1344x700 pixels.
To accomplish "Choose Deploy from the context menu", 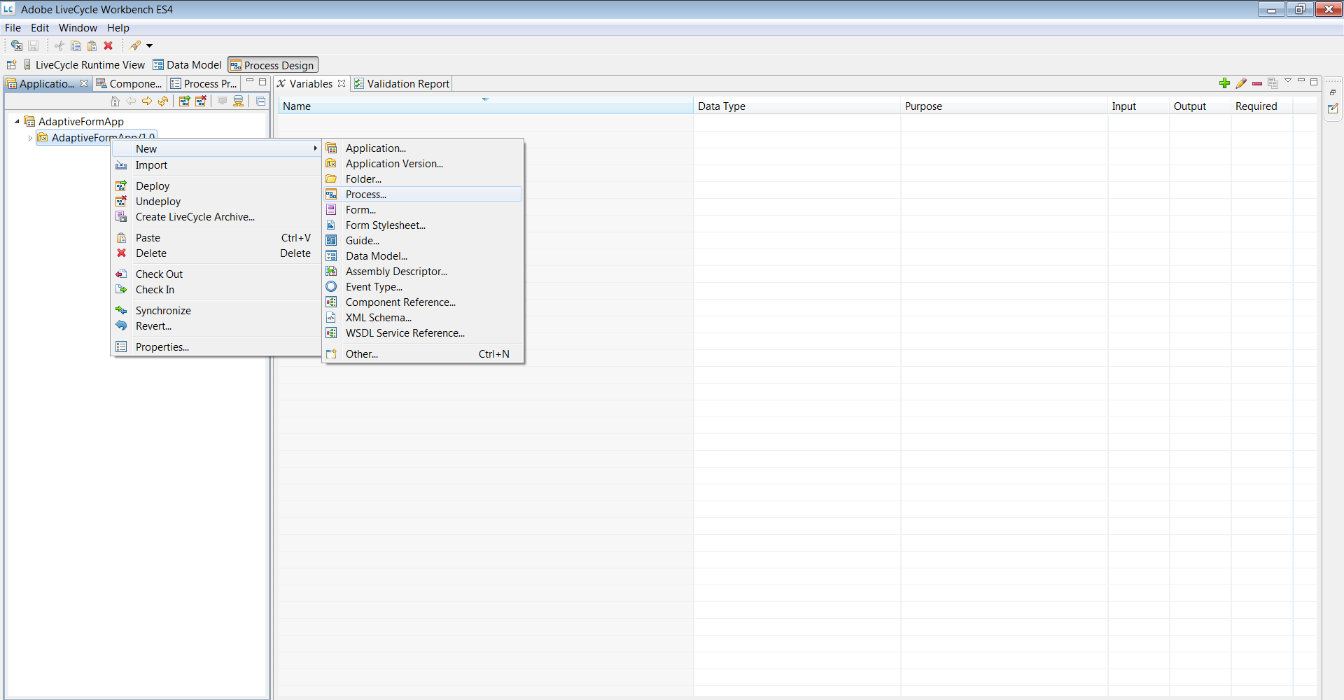I will point(216,186).
